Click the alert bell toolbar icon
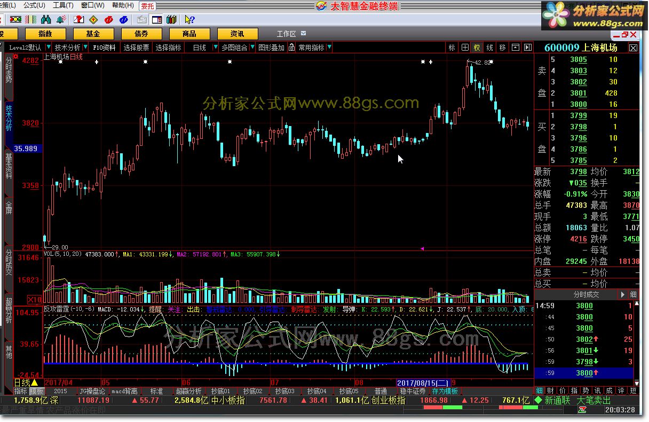Viewport: 649px width, 422px height. [x=61, y=20]
